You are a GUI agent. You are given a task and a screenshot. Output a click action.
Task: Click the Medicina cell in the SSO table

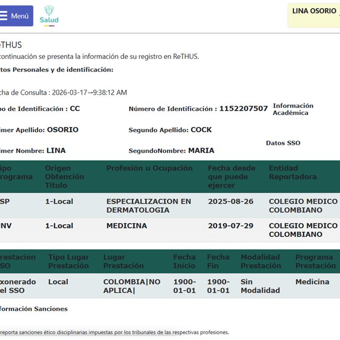pos(312,282)
